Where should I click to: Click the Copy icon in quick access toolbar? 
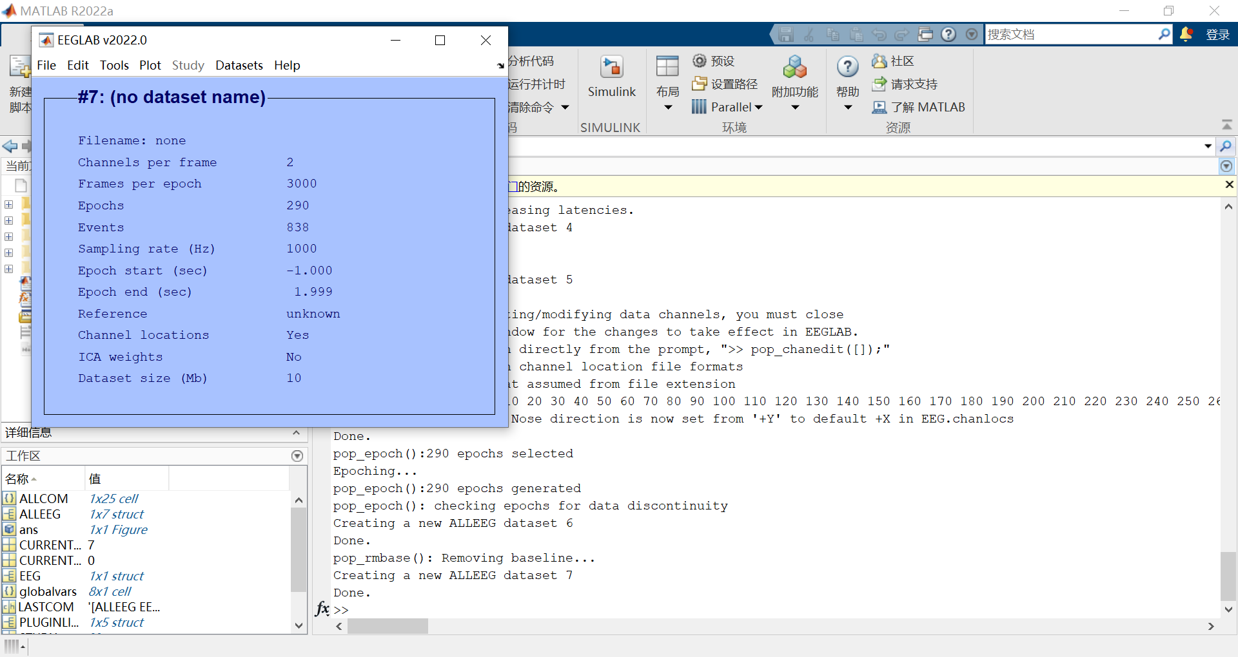832,34
